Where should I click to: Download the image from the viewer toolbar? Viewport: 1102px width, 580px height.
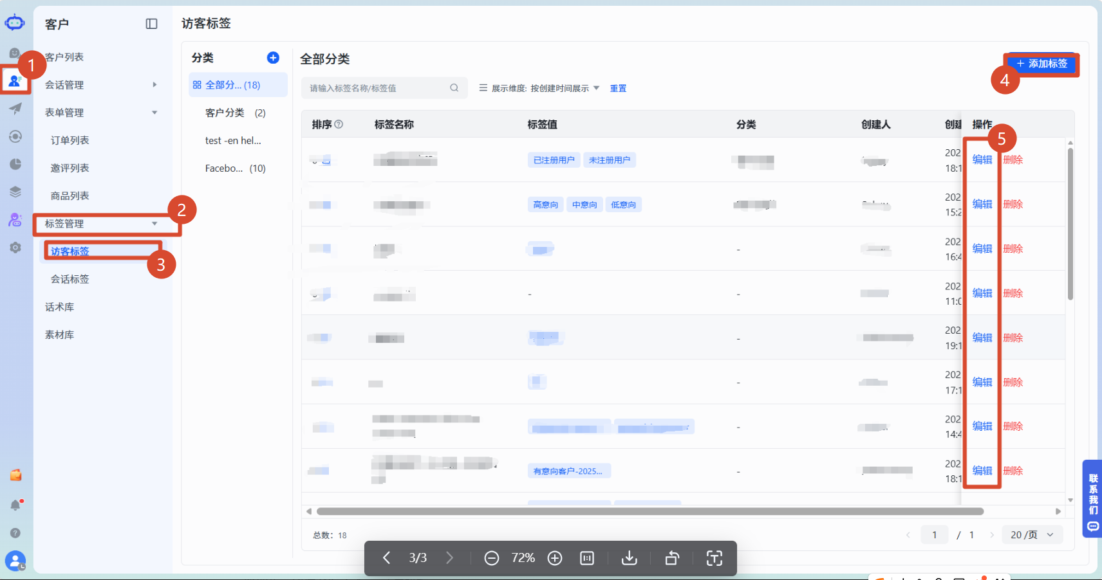pyautogui.click(x=630, y=558)
